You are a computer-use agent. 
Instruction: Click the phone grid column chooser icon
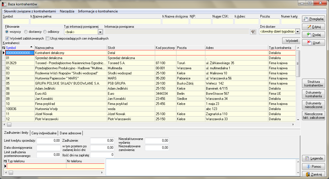click(5, 161)
